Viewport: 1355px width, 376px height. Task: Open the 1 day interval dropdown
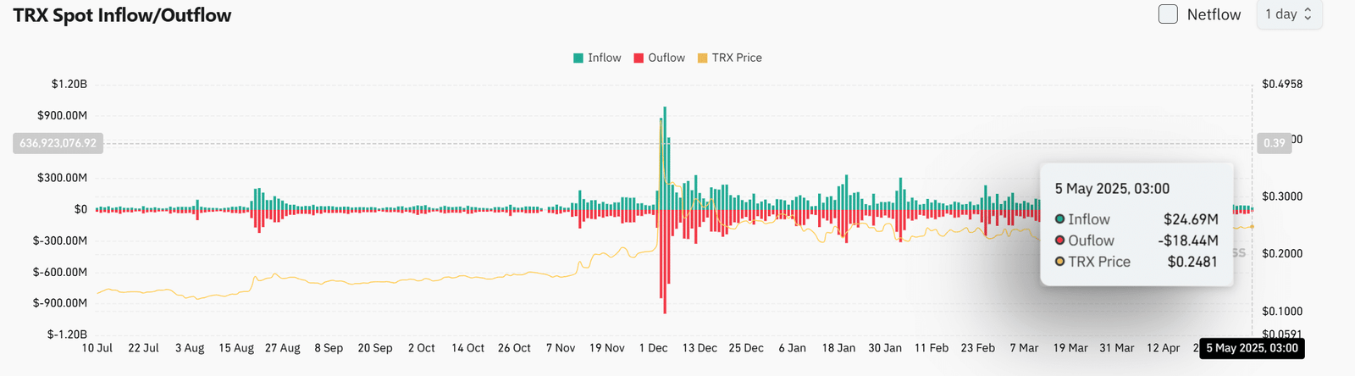tap(1288, 14)
